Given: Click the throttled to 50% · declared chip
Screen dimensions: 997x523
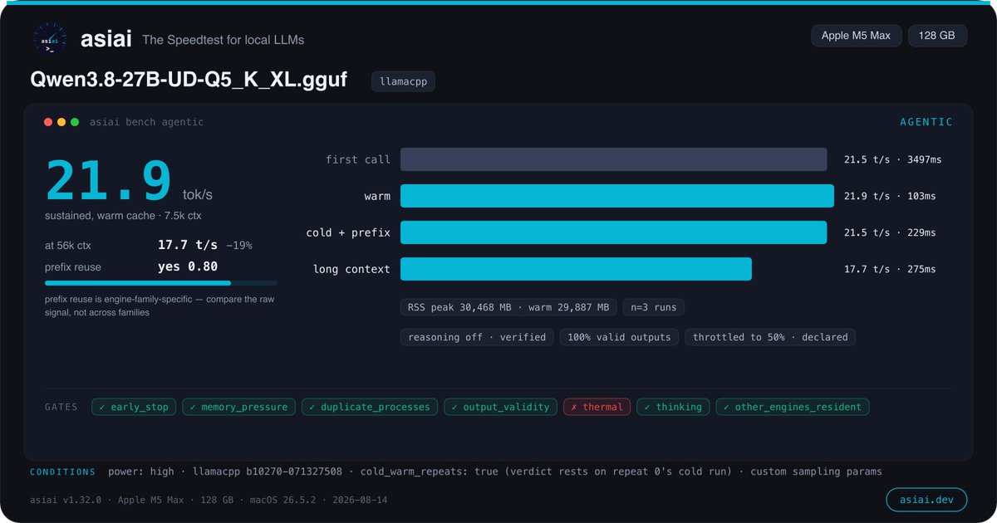Looking at the screenshot, I should (770, 337).
